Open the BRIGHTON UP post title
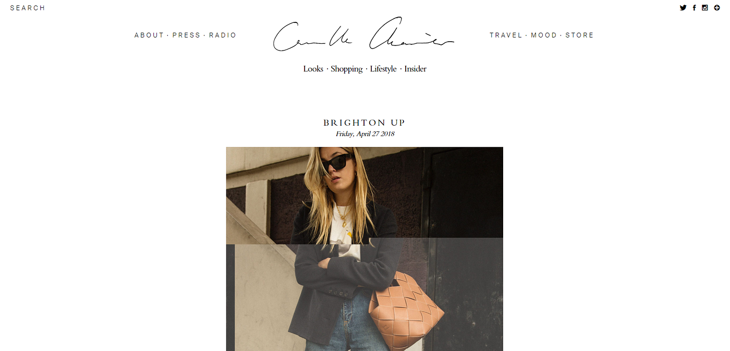 364,123
